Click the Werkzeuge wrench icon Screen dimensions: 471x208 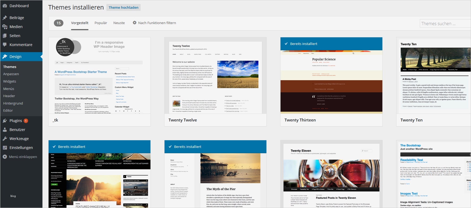pos(5,139)
